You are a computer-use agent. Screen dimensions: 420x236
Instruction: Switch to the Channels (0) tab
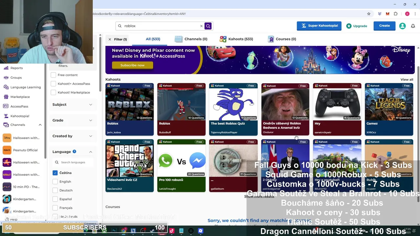[x=191, y=39]
